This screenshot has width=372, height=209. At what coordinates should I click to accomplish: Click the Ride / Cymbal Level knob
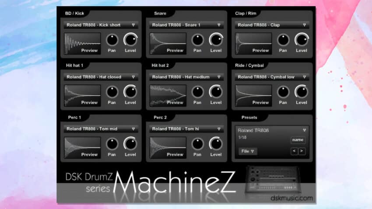pos(302,92)
